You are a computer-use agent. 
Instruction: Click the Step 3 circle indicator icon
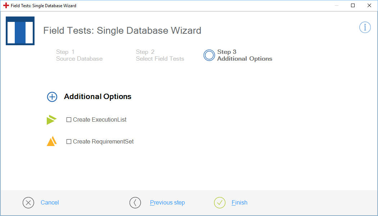point(209,55)
